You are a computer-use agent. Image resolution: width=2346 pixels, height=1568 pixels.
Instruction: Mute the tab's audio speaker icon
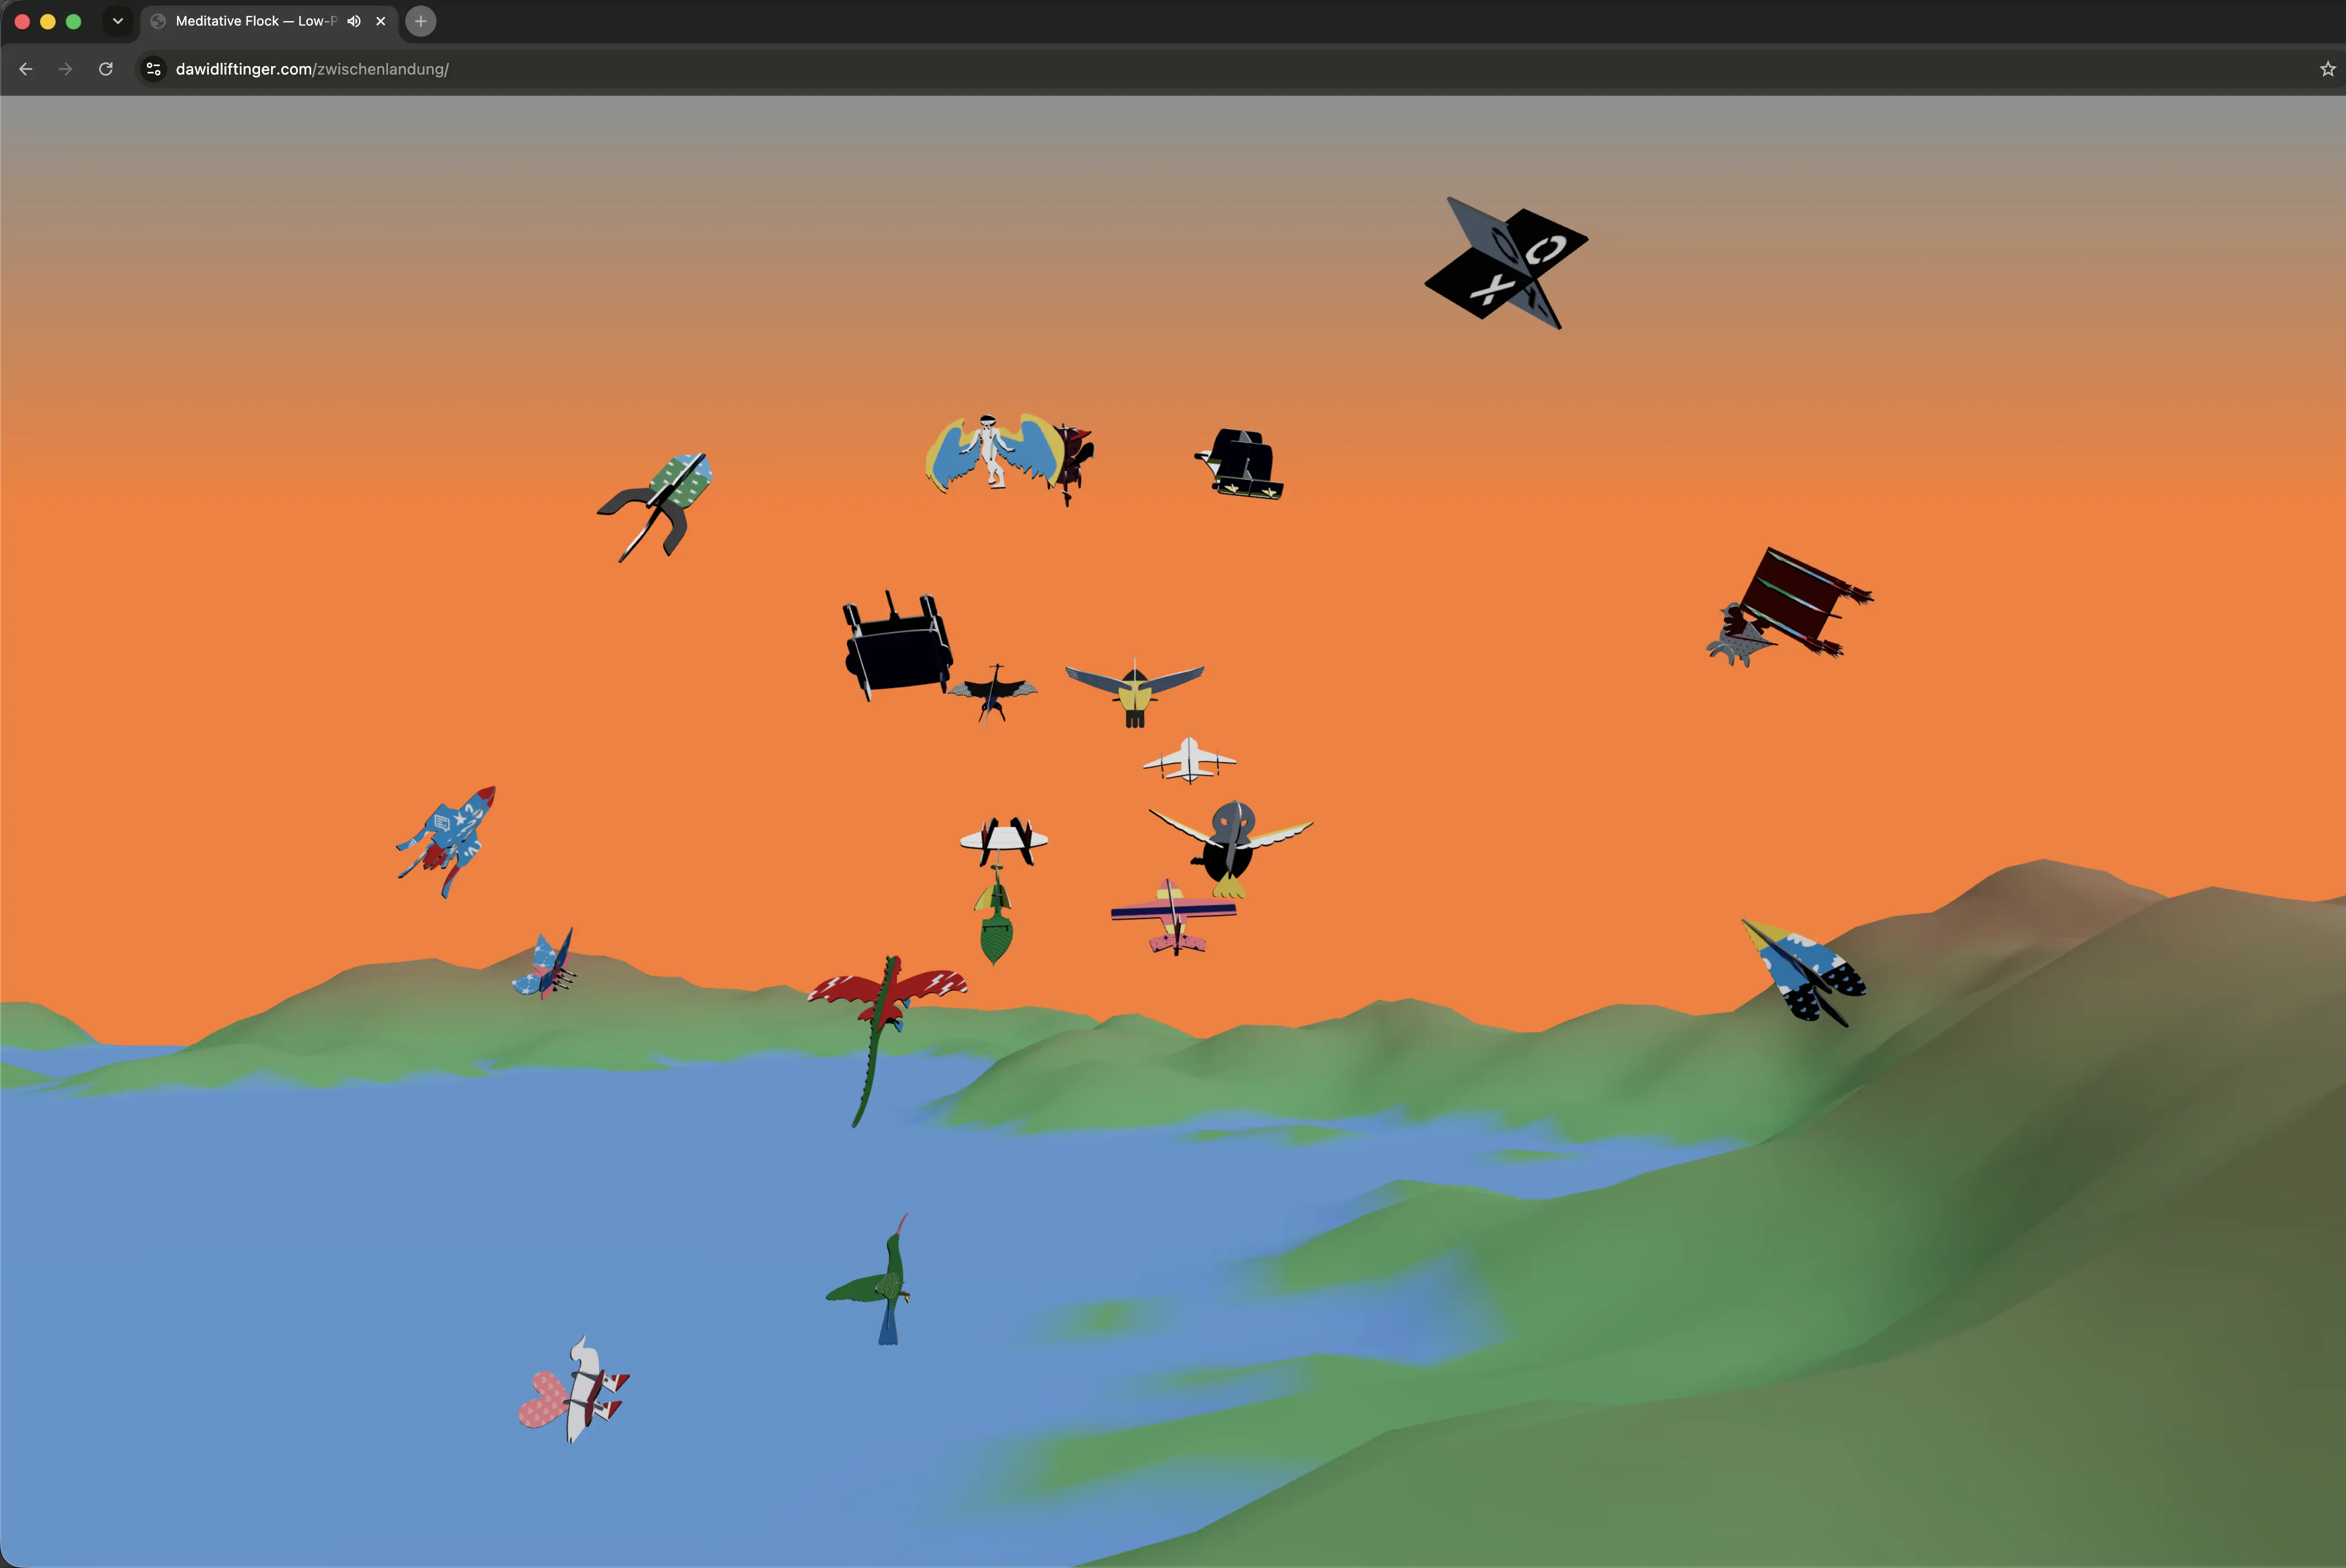coord(353,21)
